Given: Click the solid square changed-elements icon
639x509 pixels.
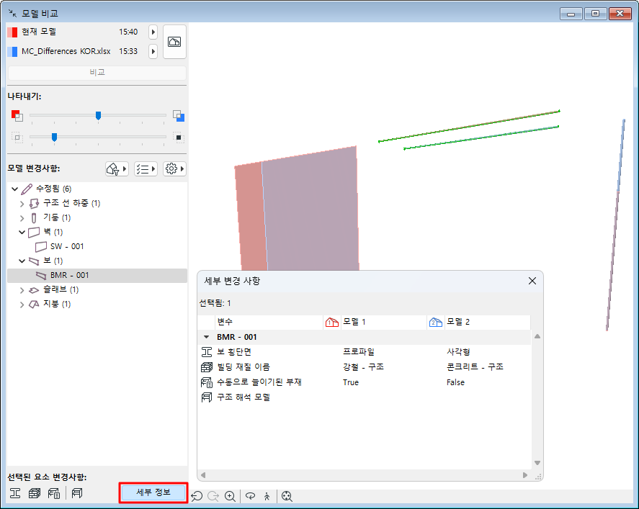Looking at the screenshot, I should (179, 138).
